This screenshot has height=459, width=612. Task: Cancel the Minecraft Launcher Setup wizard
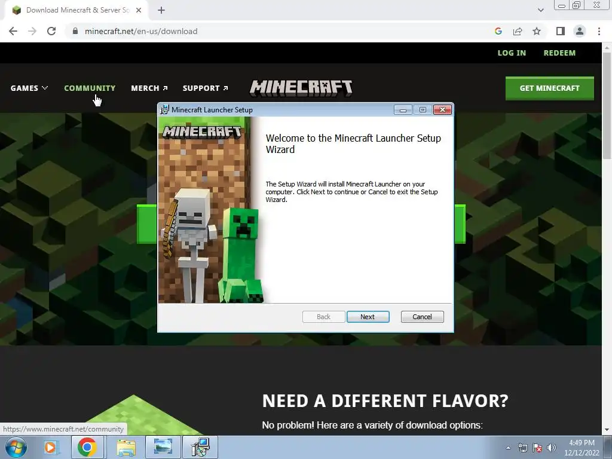pos(422,317)
